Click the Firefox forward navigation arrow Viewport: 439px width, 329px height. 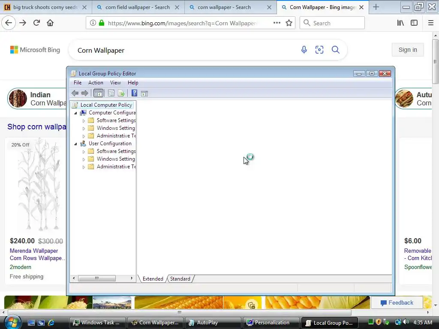[23, 23]
